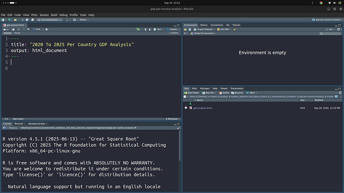Click the Create Project icon
Viewport: 344px width, 193px height.
point(10,20)
